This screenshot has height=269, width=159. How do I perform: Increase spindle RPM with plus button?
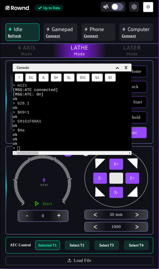click(x=59, y=216)
